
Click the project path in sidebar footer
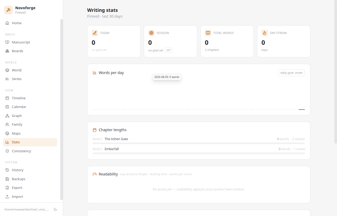click(27, 209)
